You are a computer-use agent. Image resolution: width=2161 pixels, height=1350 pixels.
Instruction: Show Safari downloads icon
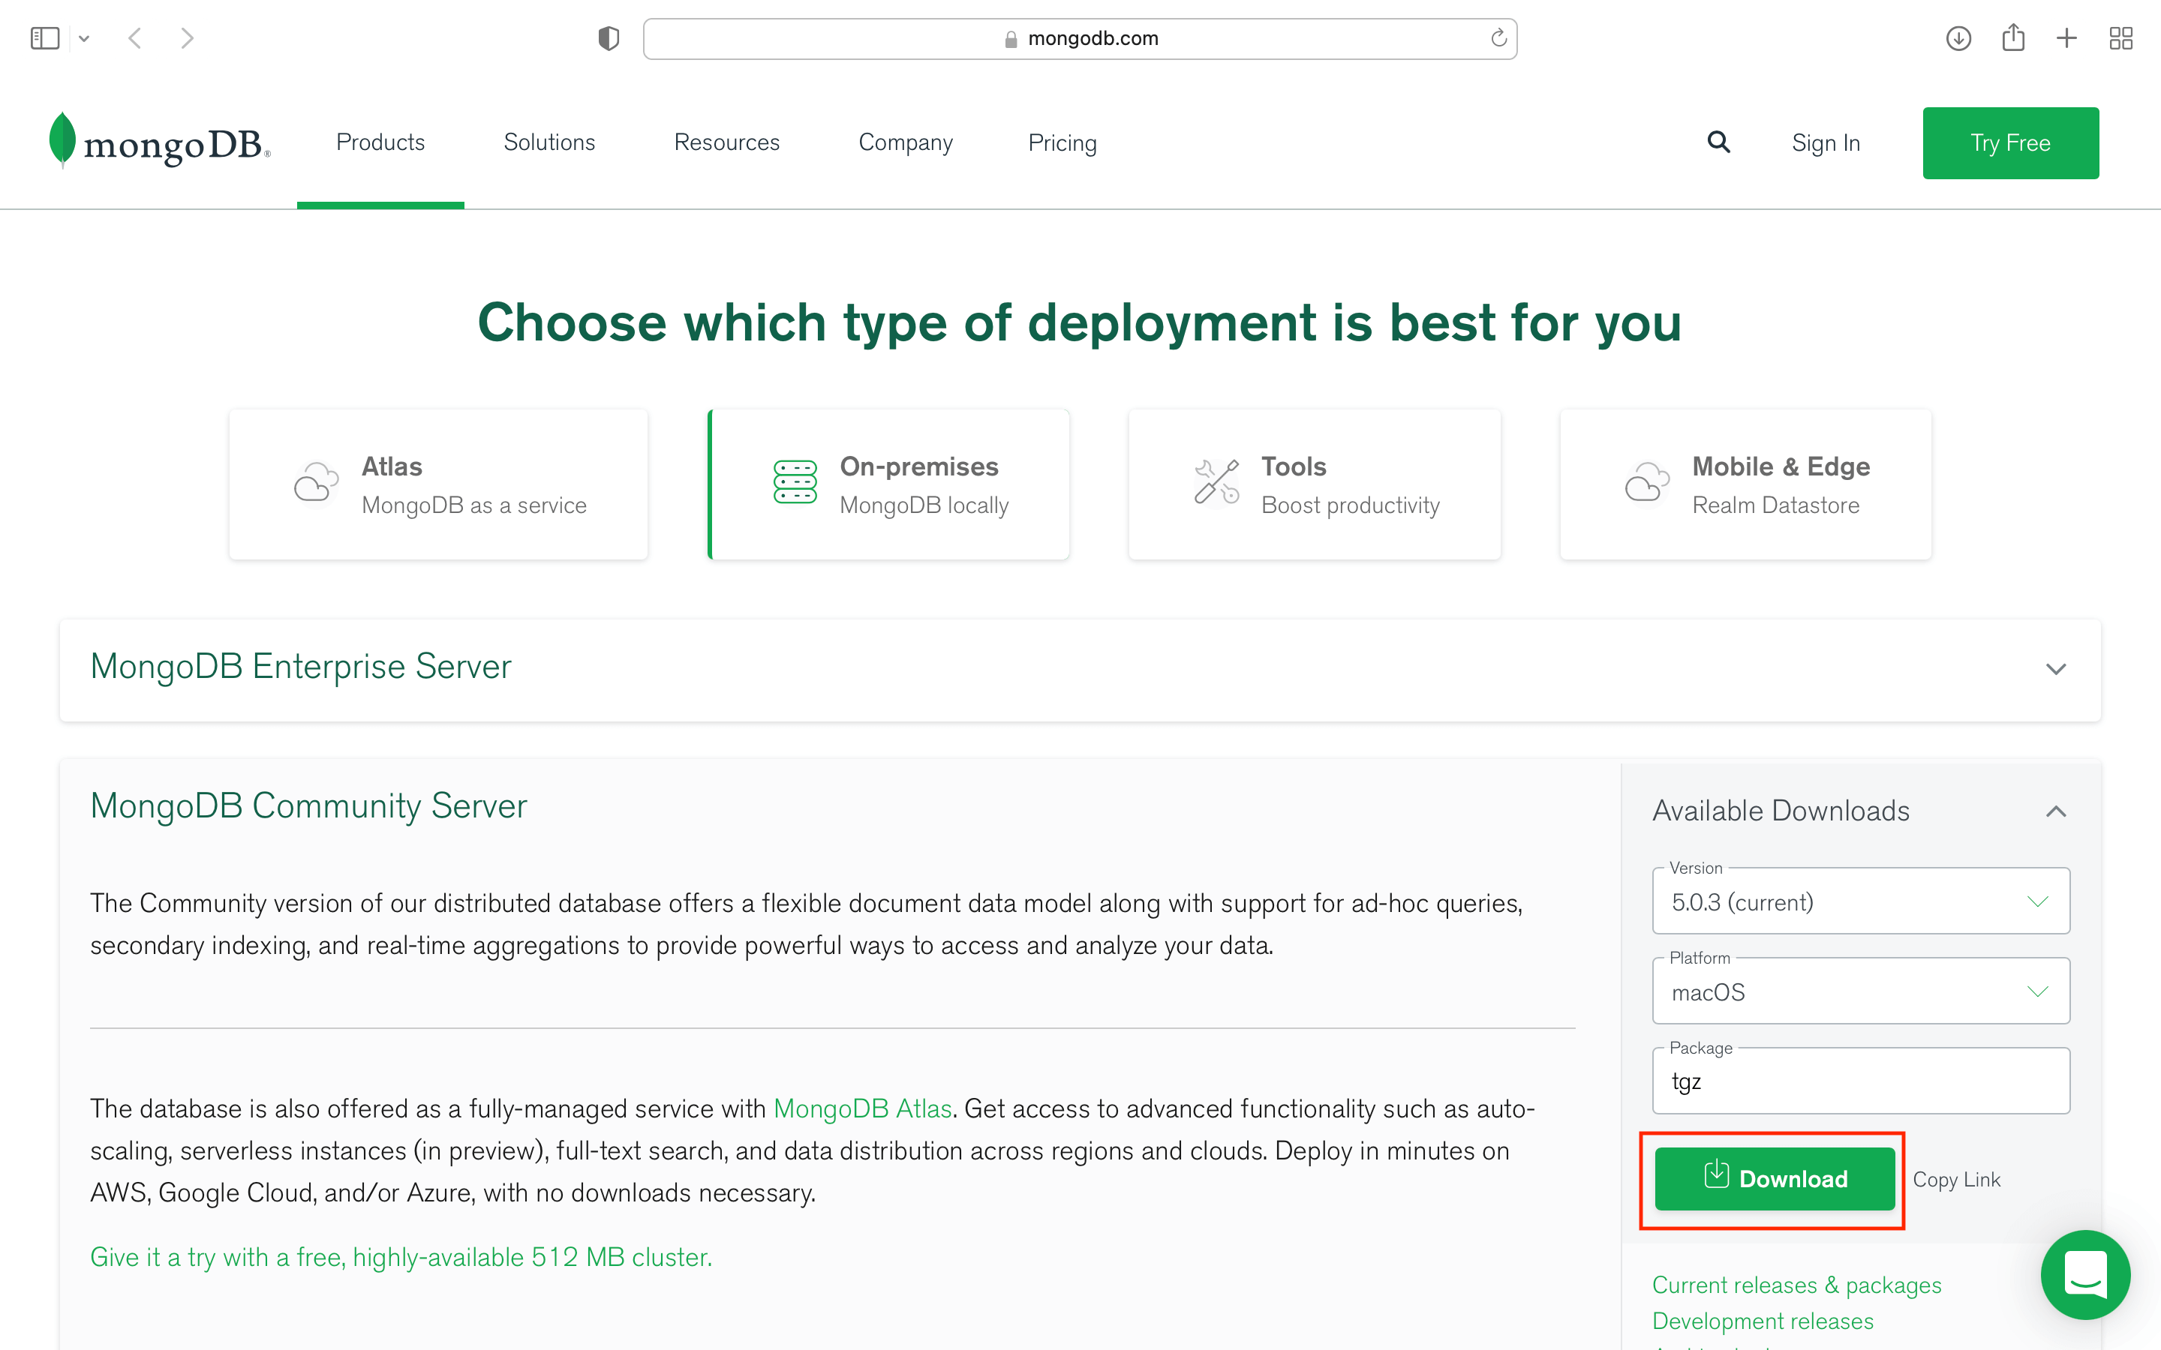[x=1958, y=38]
